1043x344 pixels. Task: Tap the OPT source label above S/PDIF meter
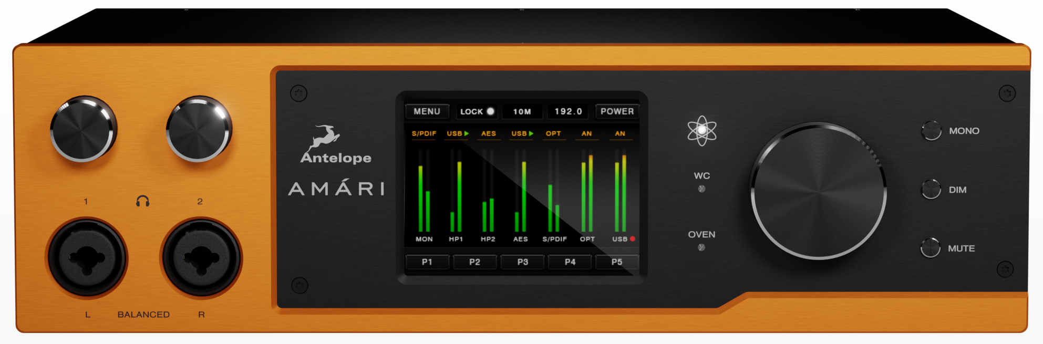(553, 133)
